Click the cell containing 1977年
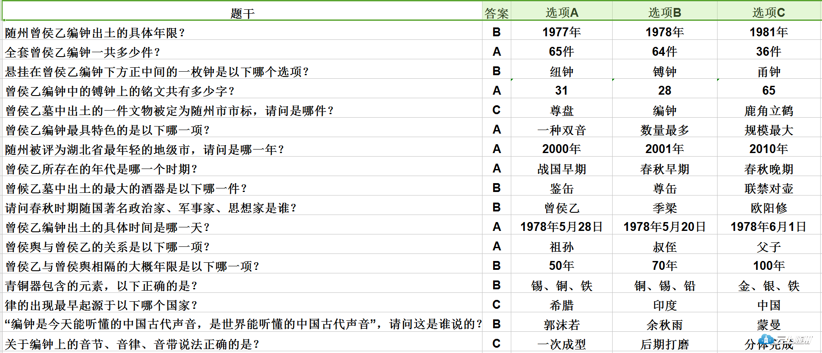Viewport: 822px width, 353px height. 561,32
